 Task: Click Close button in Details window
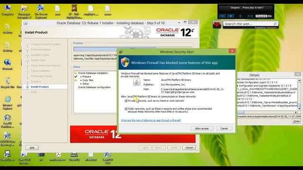(x=296, y=121)
